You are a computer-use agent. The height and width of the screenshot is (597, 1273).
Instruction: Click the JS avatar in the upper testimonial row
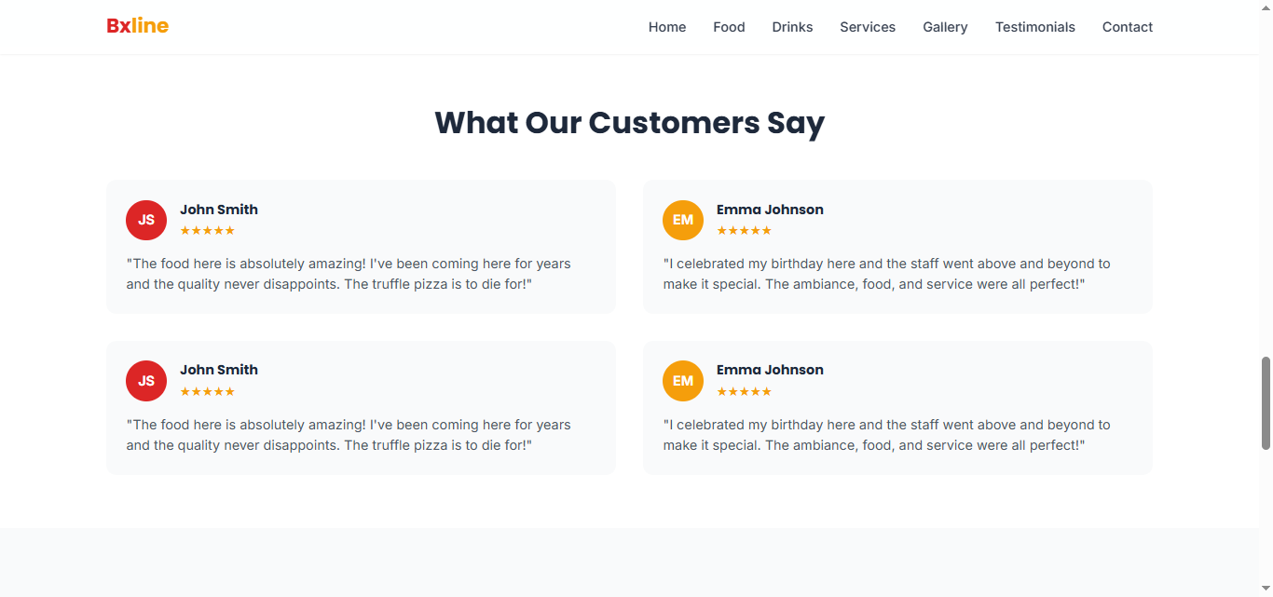(146, 220)
